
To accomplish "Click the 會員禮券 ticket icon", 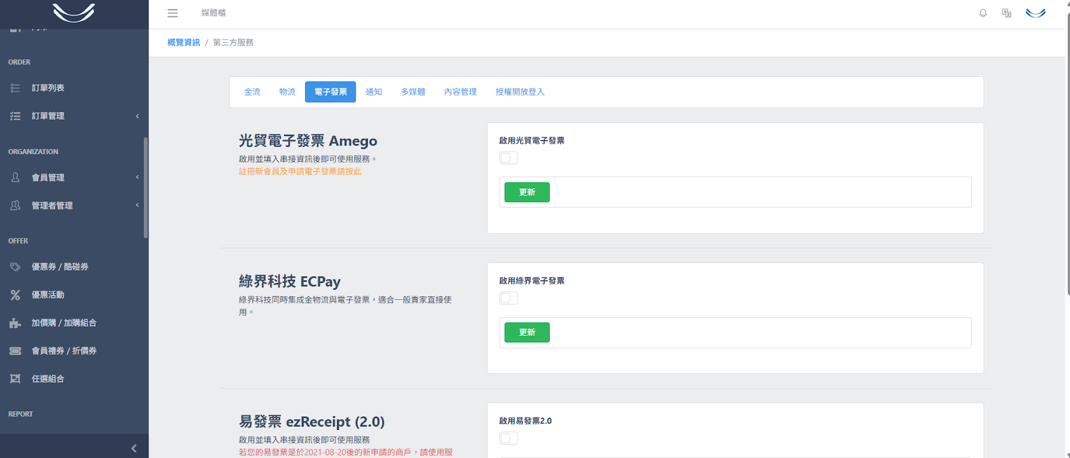I will [x=15, y=351].
